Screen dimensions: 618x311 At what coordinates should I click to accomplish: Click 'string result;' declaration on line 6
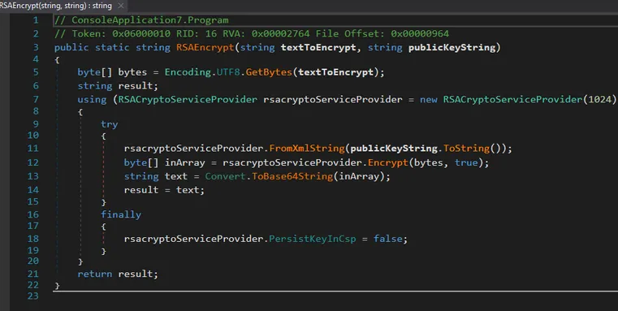pos(118,85)
